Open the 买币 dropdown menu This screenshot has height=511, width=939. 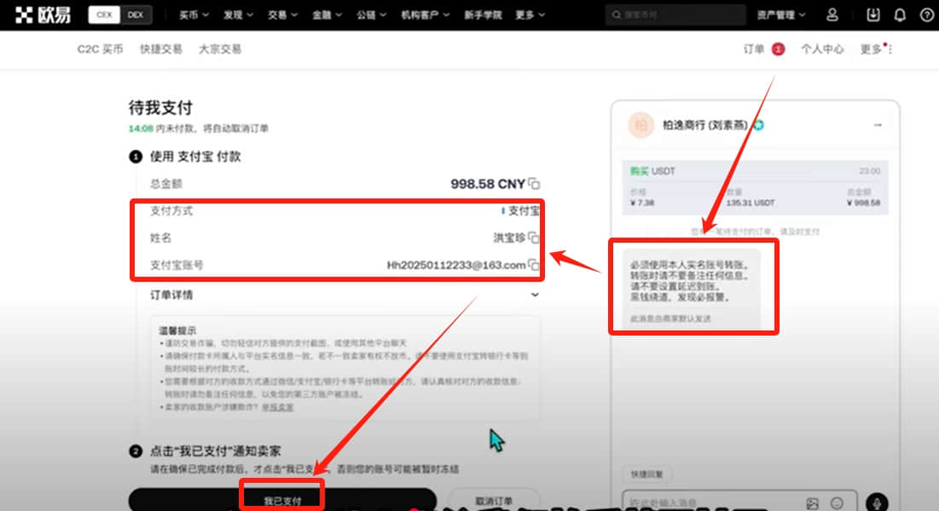[194, 15]
